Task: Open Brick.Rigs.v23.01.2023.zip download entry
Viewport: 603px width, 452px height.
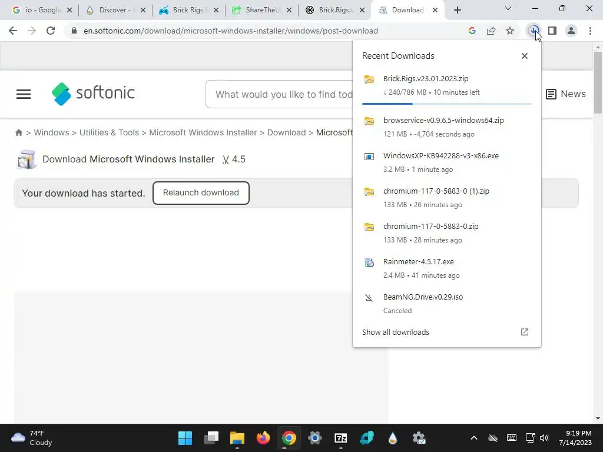Action: (x=447, y=85)
